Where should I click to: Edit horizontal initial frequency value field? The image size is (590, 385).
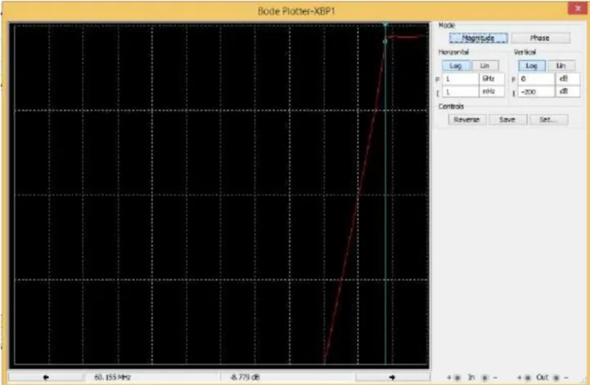point(460,92)
